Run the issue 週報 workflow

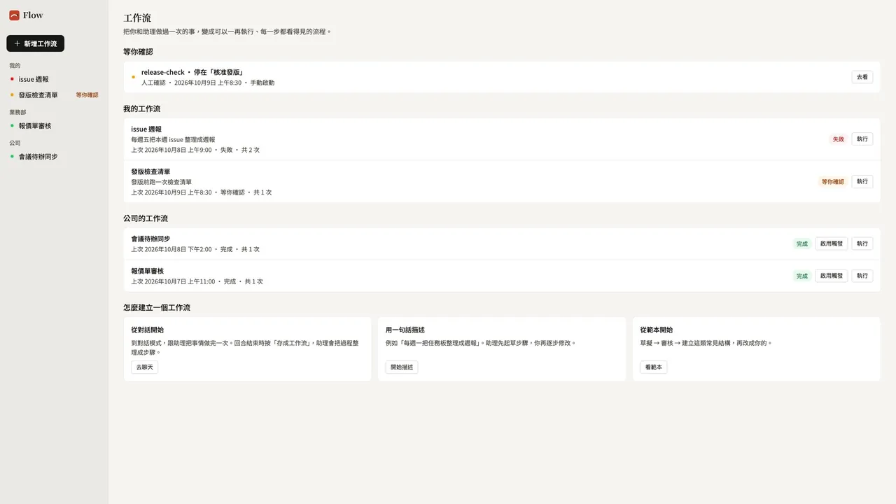coord(862,139)
